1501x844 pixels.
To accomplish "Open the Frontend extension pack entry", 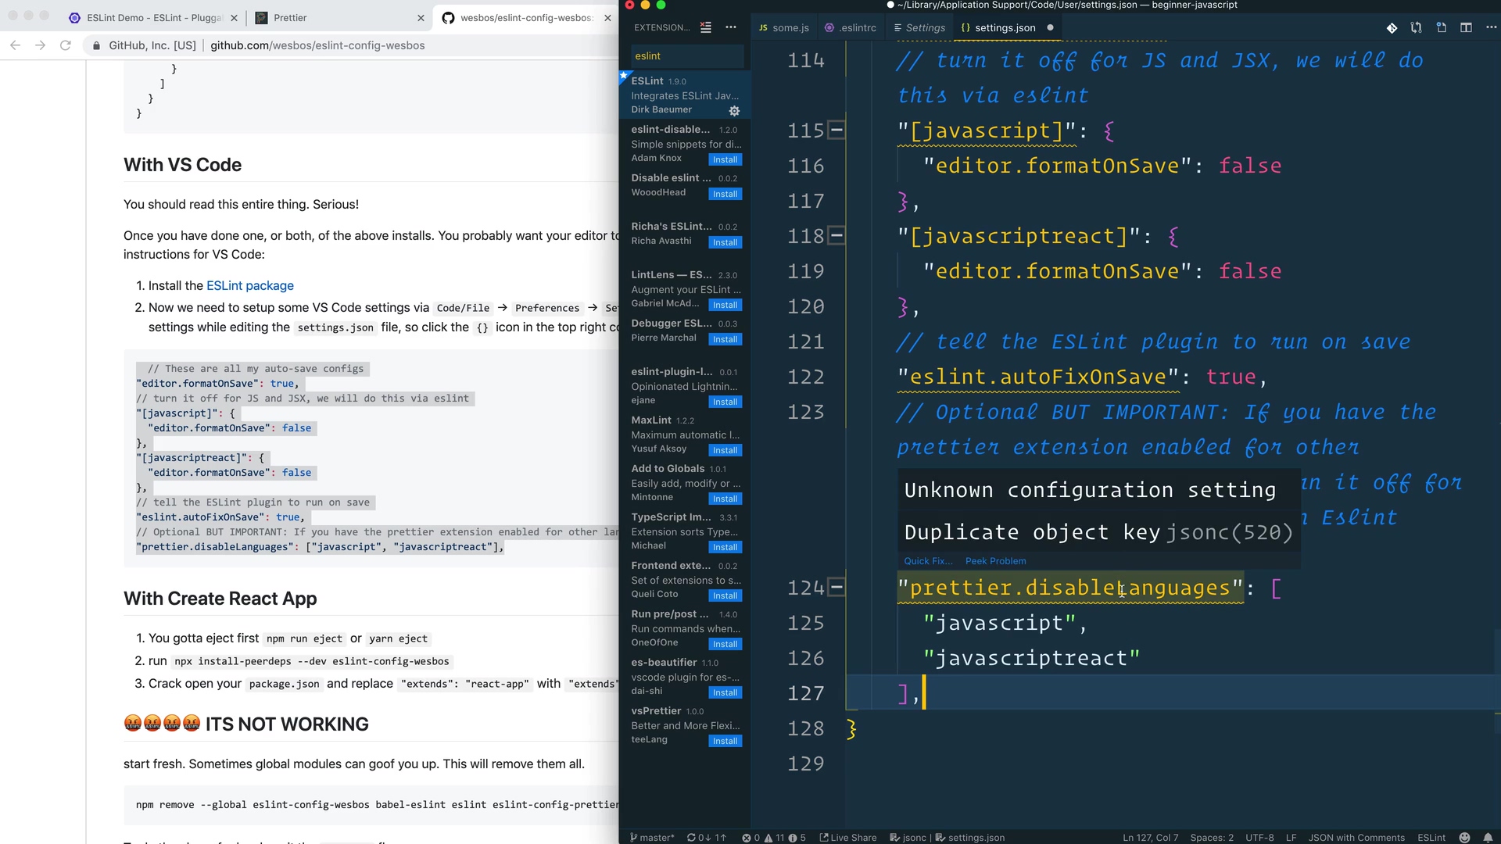I will [x=685, y=580].
